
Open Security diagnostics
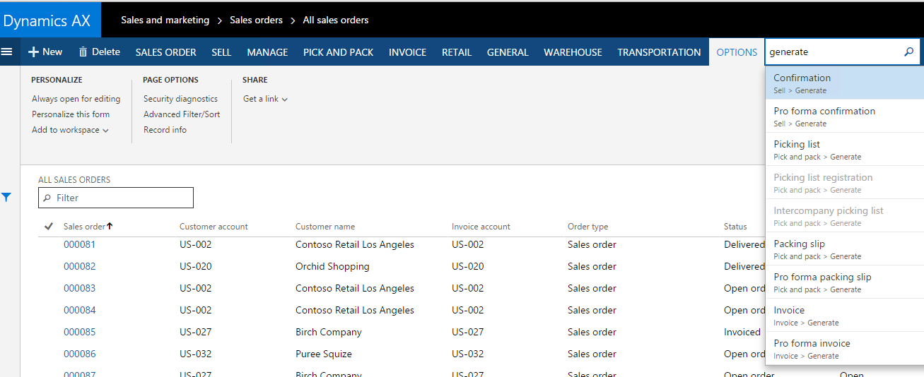coord(180,99)
